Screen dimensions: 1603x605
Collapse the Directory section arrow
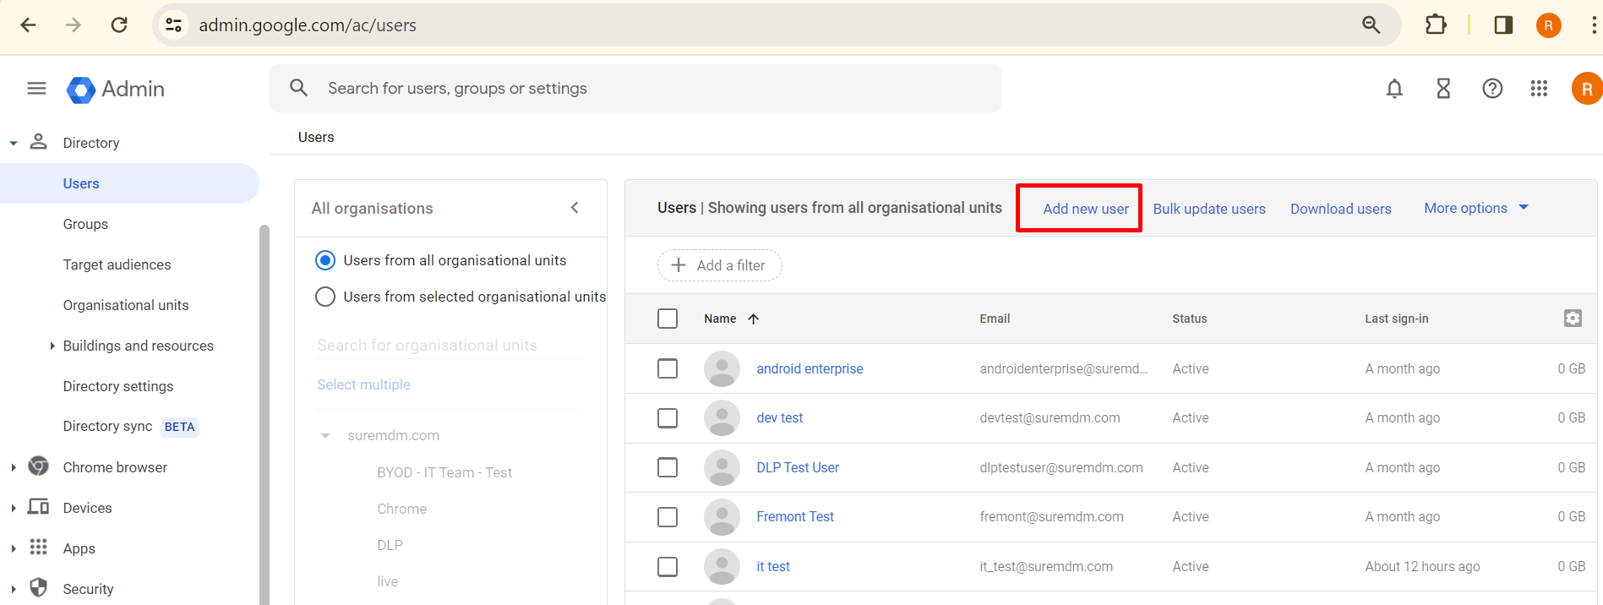click(14, 144)
